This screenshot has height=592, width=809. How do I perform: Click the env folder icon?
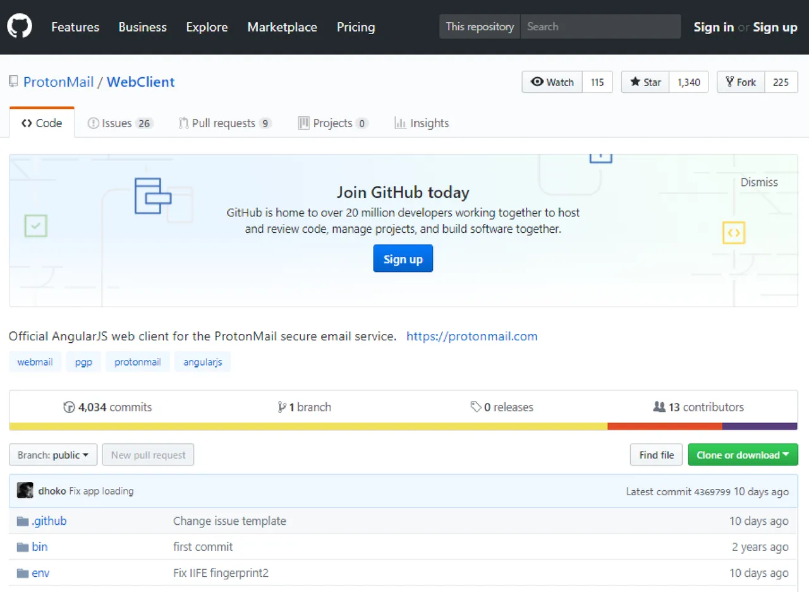pos(23,573)
